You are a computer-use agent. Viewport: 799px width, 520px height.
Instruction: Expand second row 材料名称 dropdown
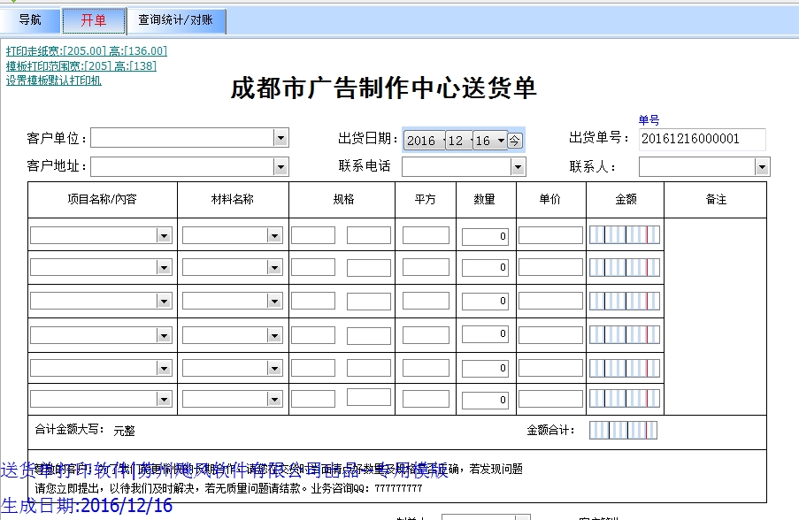[274, 267]
